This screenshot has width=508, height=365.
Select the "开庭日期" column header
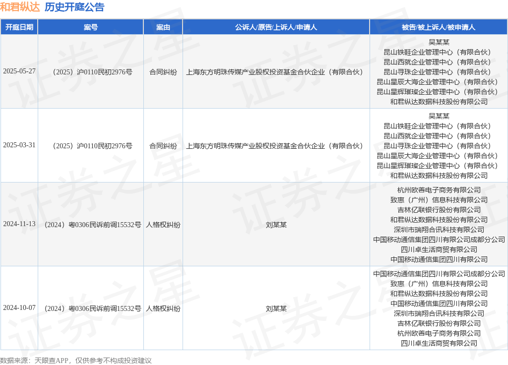click(19, 27)
